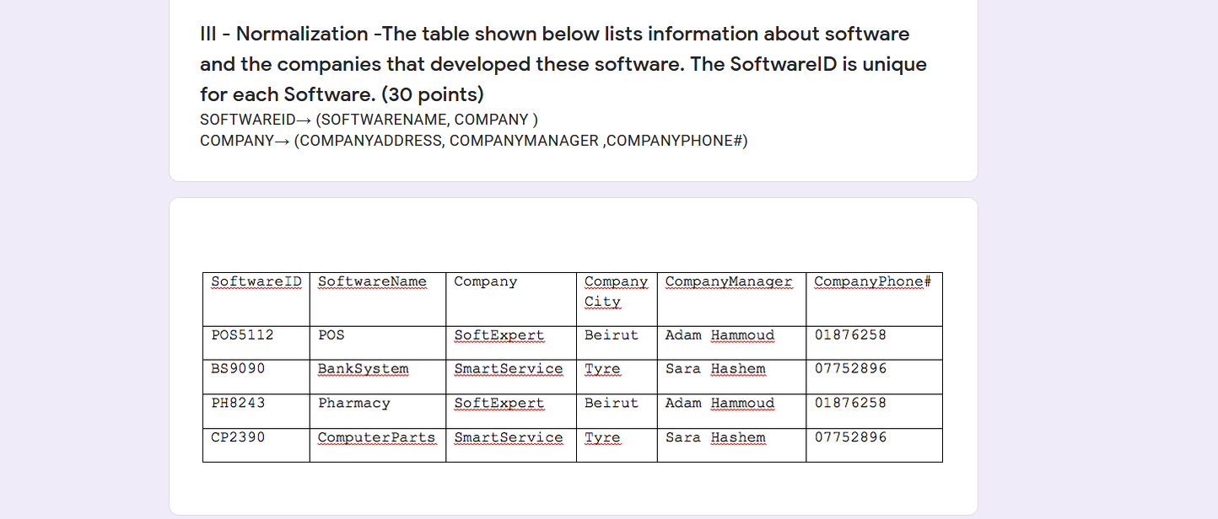
Task: Click the SoftwareName column header
Action: 373,281
